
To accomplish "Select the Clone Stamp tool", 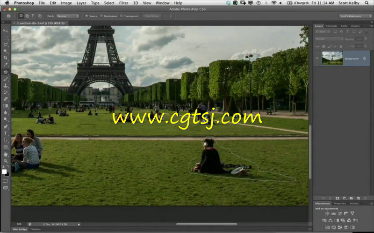I will click(x=6, y=86).
